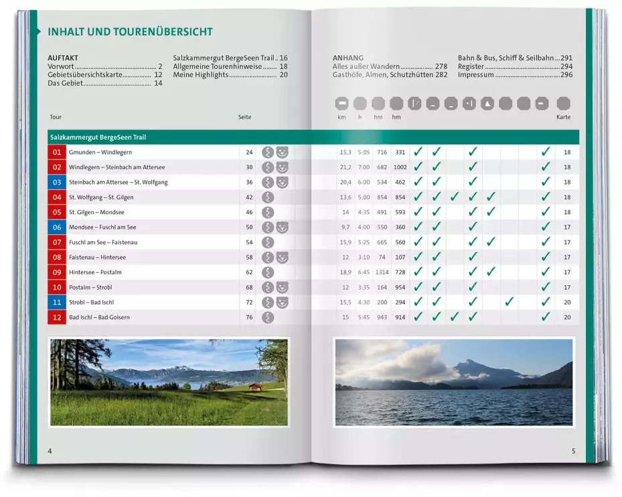622x497 pixels.
Task: Click the octagon icon above the h column
Action: click(x=360, y=104)
